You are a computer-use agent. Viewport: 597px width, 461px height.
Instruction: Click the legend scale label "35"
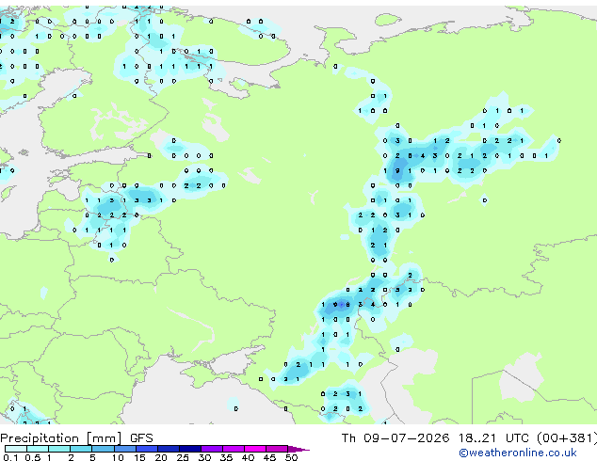point(226,457)
